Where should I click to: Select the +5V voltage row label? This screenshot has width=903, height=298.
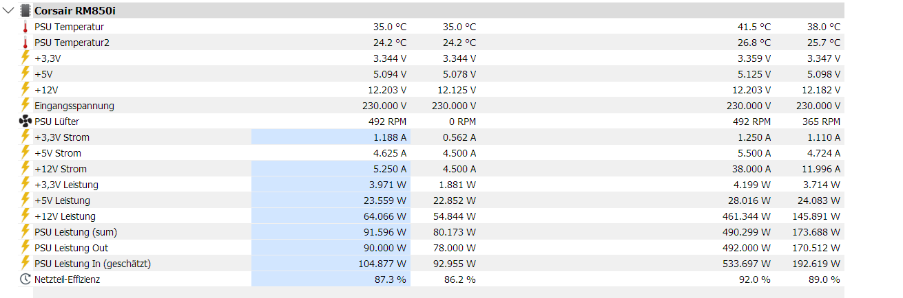tap(43, 74)
